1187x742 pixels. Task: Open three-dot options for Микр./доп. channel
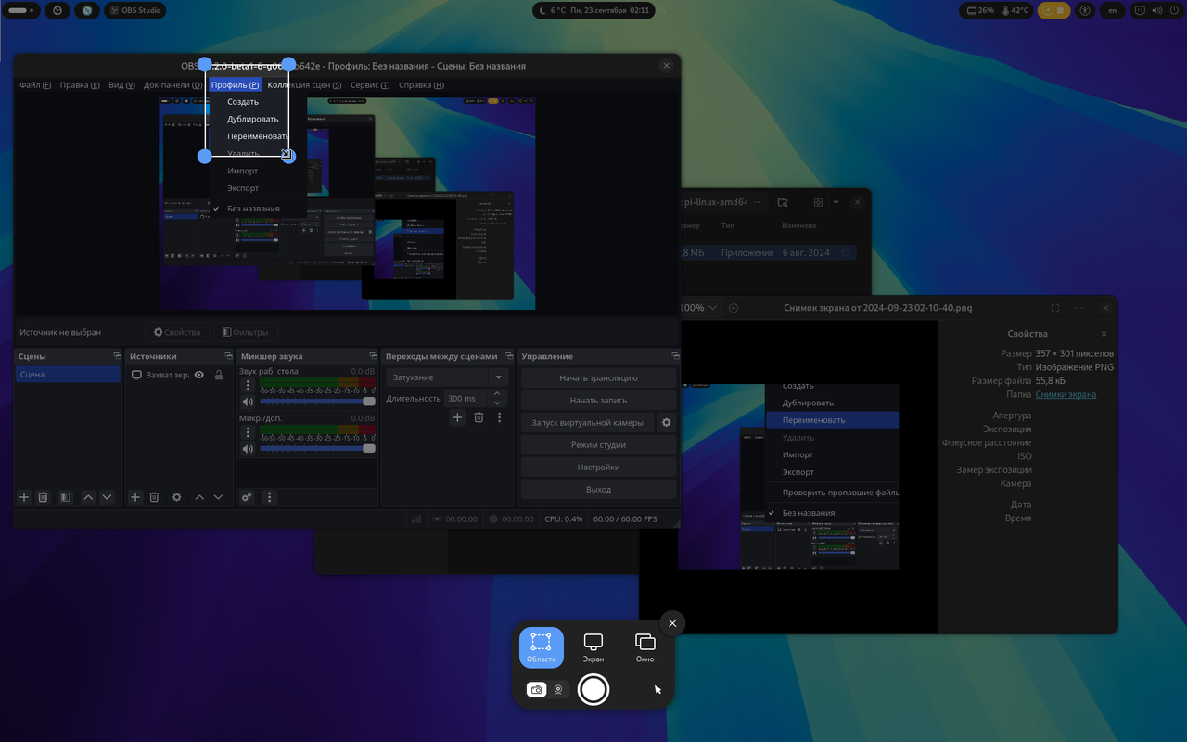point(248,433)
